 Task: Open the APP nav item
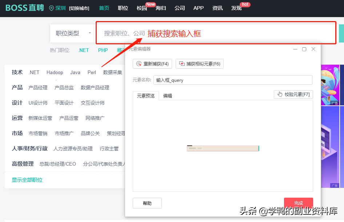coord(199,8)
